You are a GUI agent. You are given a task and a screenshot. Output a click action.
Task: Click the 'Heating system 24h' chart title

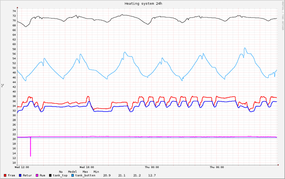[143, 3]
